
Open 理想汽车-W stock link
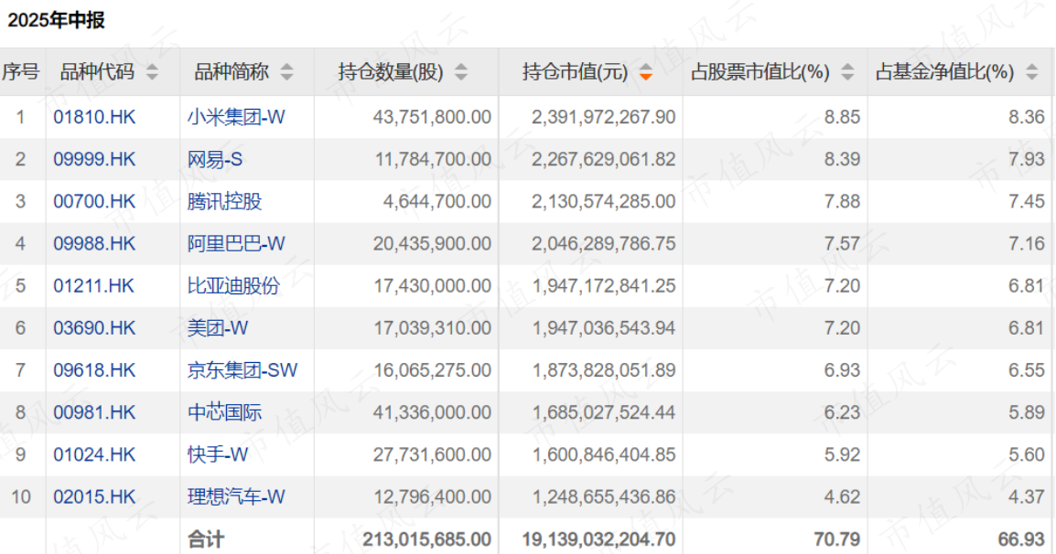pos(236,496)
